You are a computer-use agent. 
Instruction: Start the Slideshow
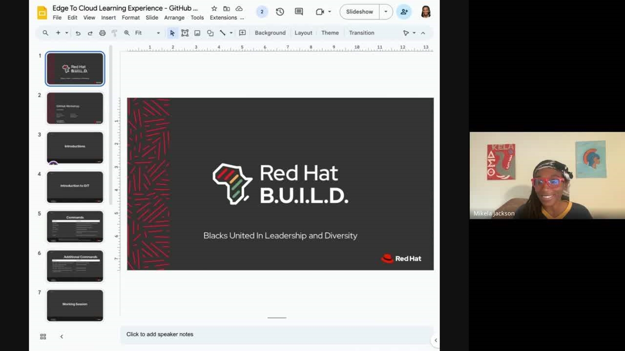click(359, 12)
